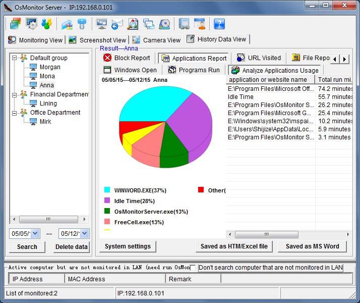
Task: Open the Programs Run sub-tab
Action: [194, 70]
